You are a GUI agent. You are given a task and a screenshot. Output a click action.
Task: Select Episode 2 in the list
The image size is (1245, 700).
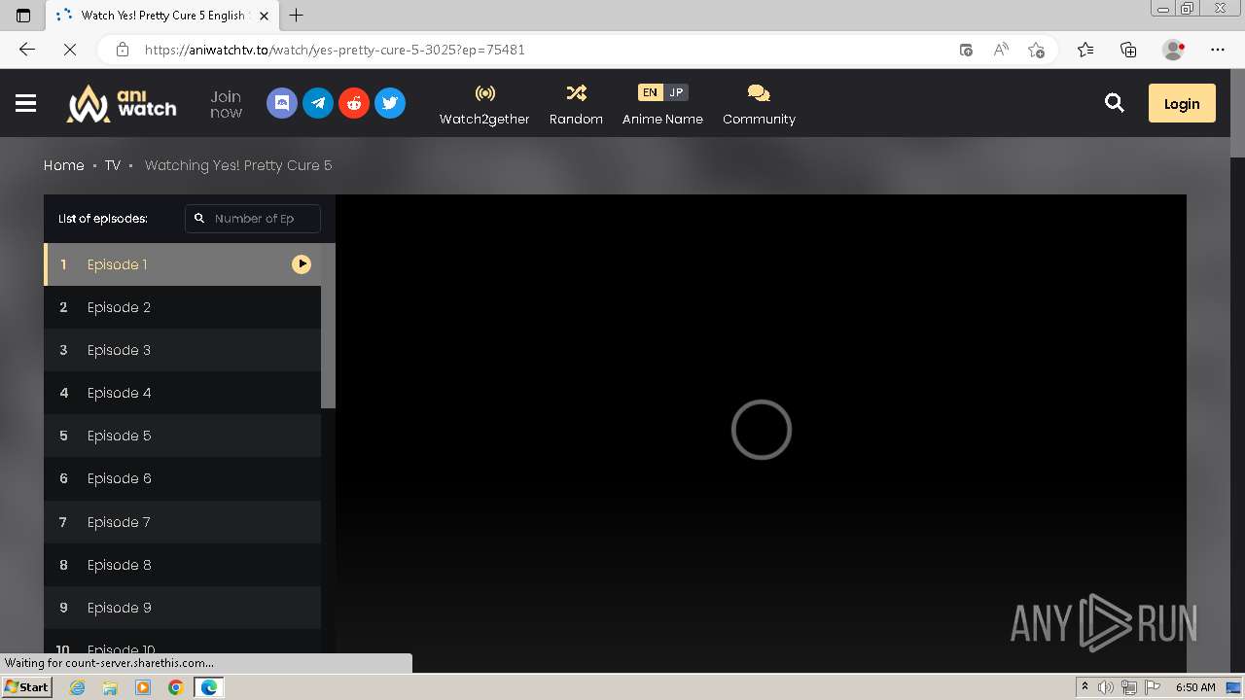[x=183, y=307]
